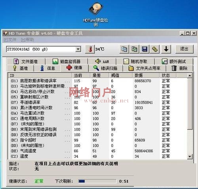Select row (C2) 温度
The width and height of the screenshot is (198, 189).
tap(98, 156)
